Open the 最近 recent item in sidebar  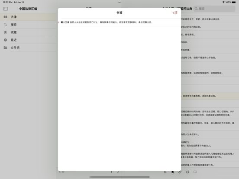pos(28,40)
